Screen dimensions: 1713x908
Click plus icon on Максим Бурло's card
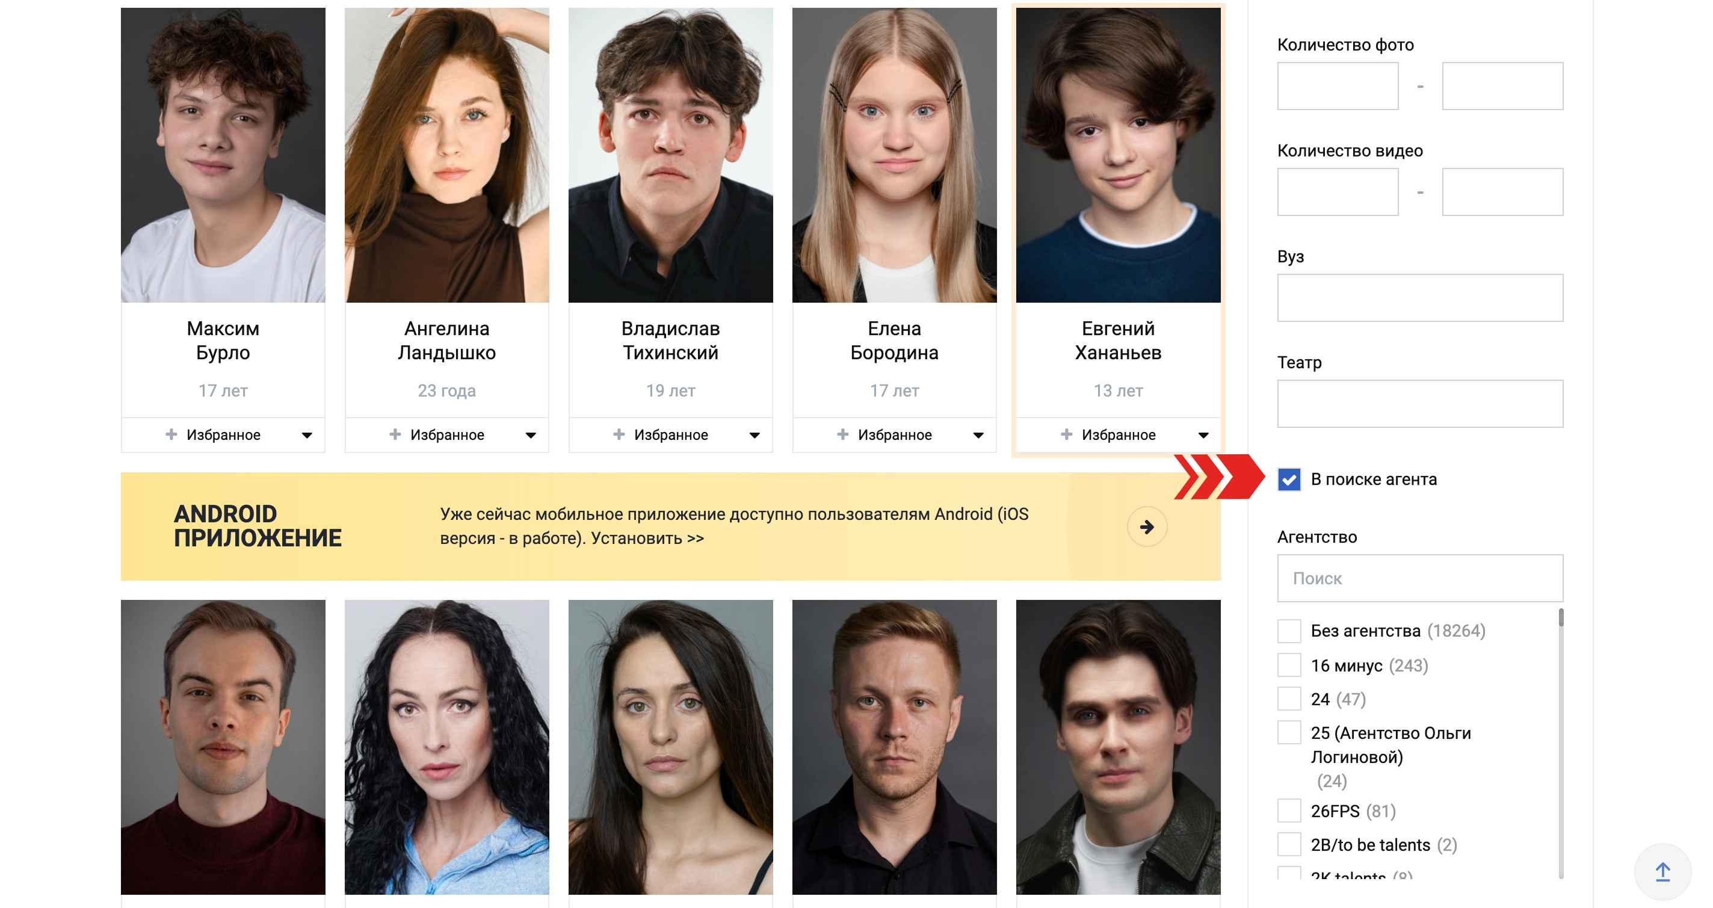(x=171, y=434)
